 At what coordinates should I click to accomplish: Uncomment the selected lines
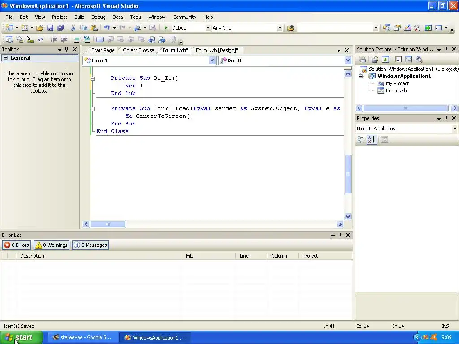(x=87, y=39)
